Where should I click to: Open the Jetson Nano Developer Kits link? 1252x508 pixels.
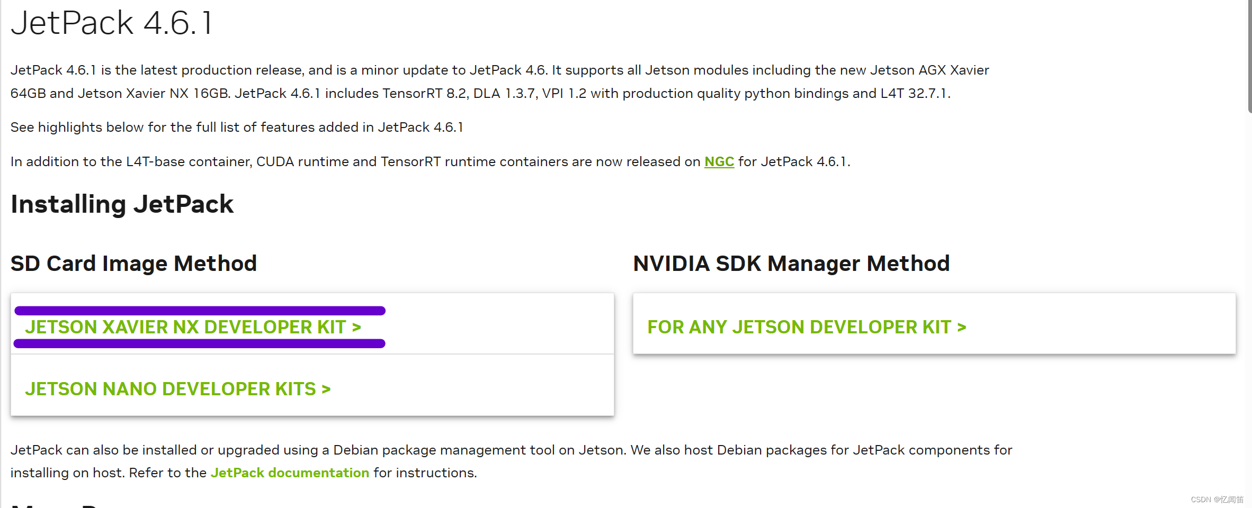tap(178, 389)
